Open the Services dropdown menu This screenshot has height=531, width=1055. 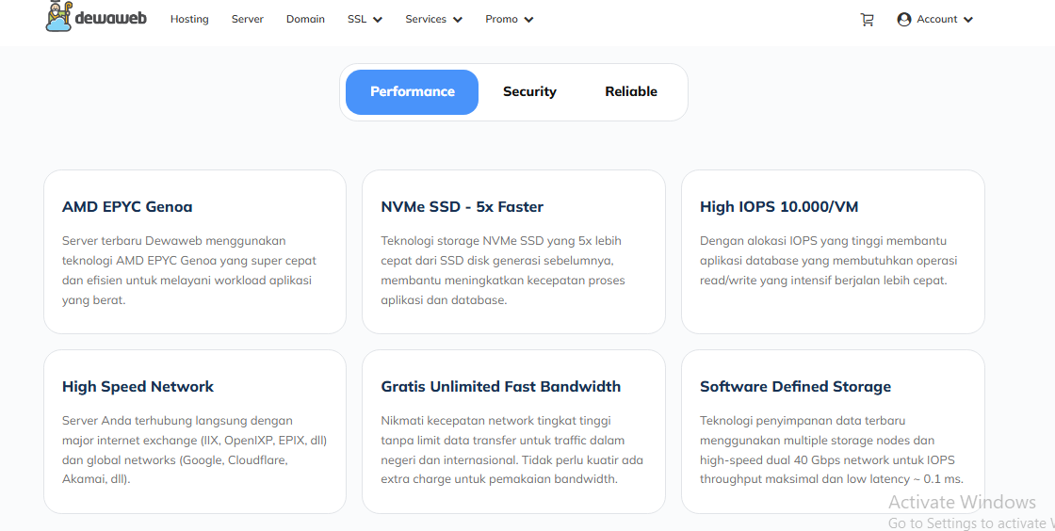click(433, 20)
